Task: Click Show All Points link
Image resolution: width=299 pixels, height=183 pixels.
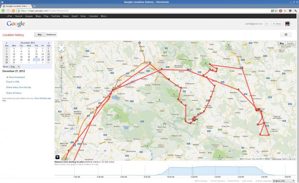Action: [x=40, y=98]
